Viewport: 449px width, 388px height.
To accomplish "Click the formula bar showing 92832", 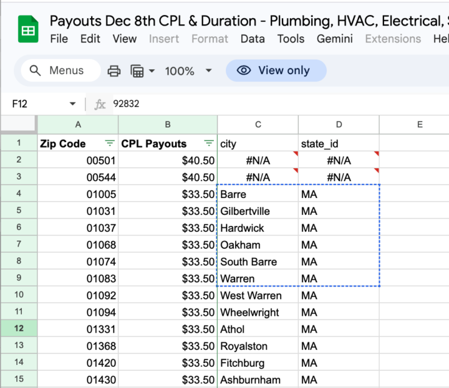I will point(274,104).
